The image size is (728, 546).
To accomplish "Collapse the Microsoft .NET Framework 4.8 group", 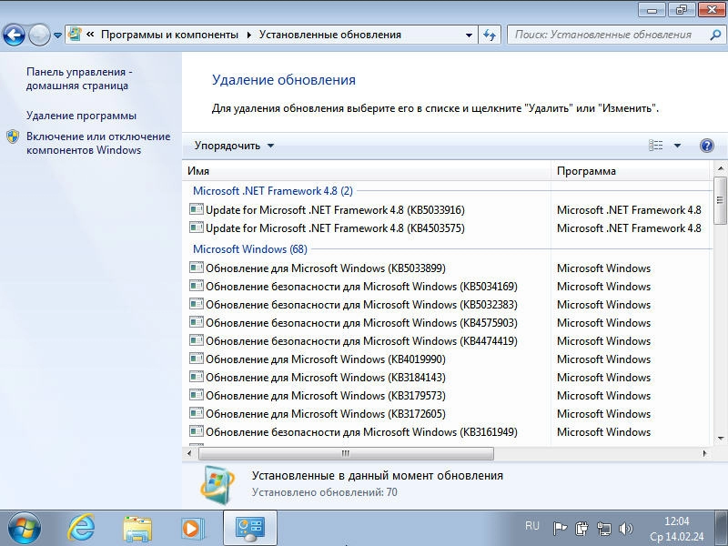I will pos(272,191).
